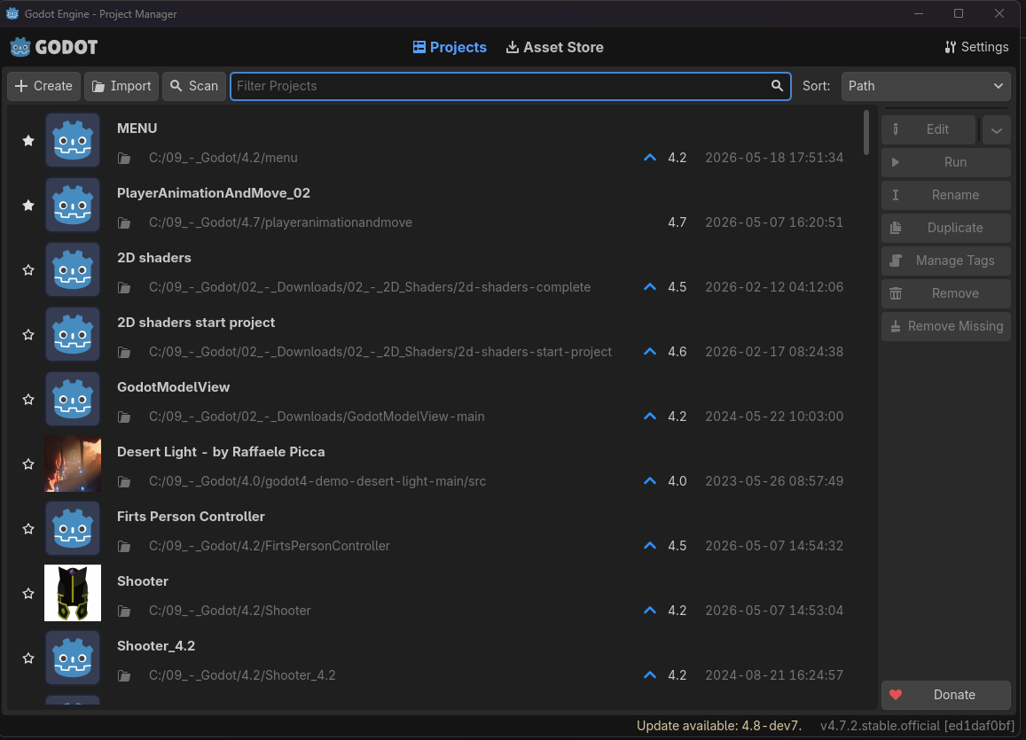1026x740 pixels.
Task: Toggle favorite star for MENU project
Action: (x=28, y=141)
